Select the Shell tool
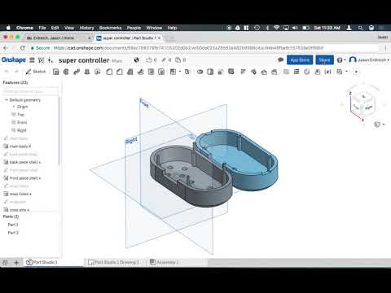This screenshot has height=293, width=391. tap(151, 72)
